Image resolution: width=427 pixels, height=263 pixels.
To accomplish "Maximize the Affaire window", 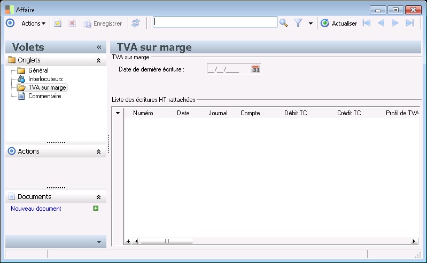I will tap(395, 10).
